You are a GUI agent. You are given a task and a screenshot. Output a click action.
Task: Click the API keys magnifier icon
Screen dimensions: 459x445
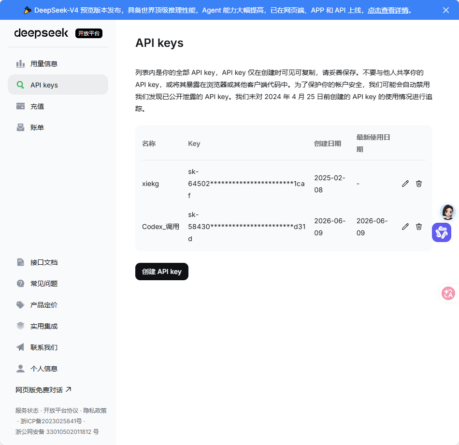tap(20, 85)
